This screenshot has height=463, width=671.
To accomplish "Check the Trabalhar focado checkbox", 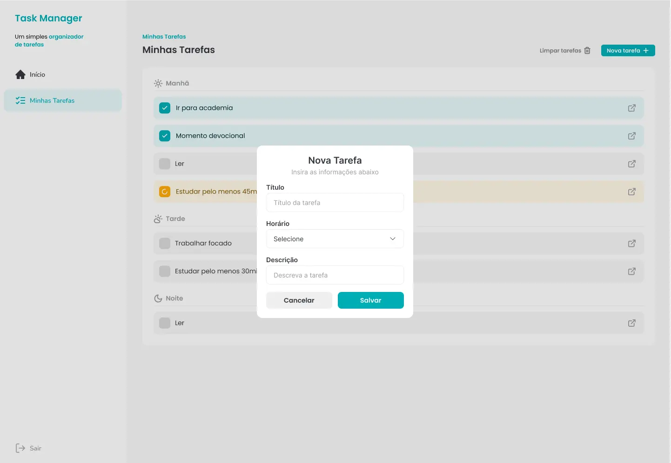I will [165, 243].
